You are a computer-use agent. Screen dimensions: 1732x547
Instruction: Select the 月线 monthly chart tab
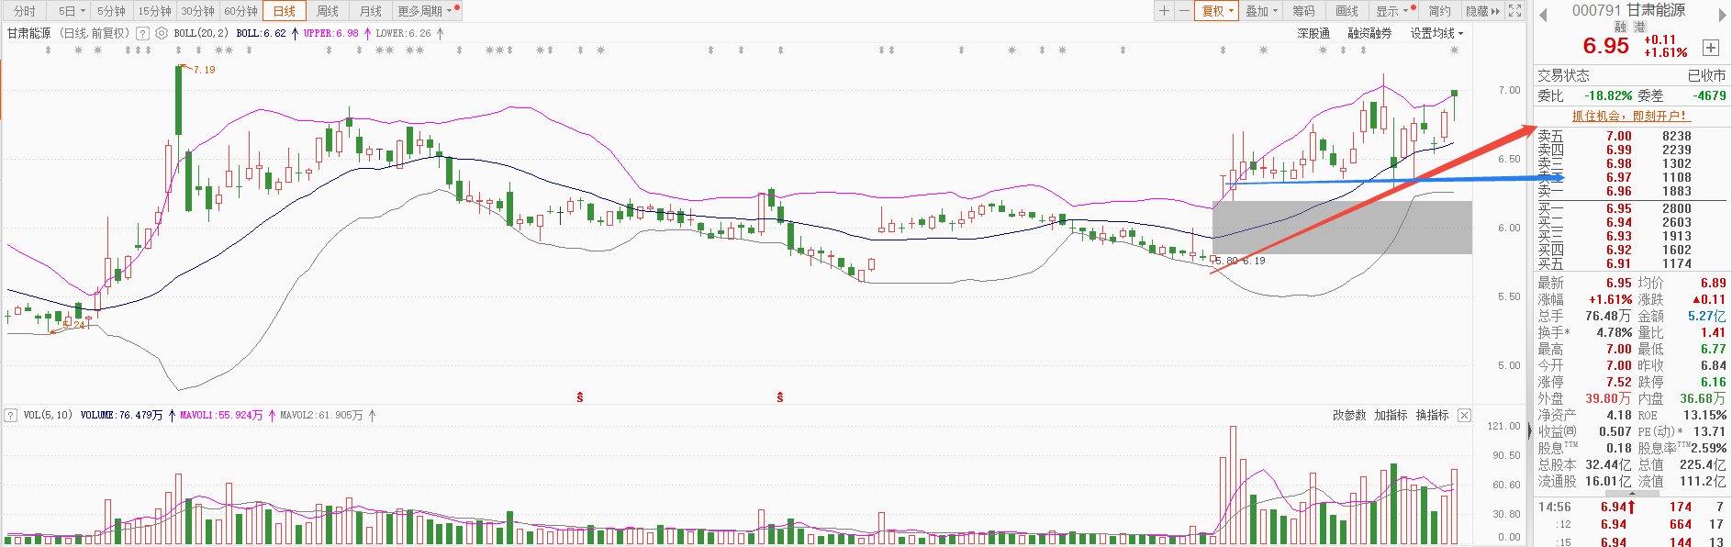pyautogui.click(x=371, y=11)
